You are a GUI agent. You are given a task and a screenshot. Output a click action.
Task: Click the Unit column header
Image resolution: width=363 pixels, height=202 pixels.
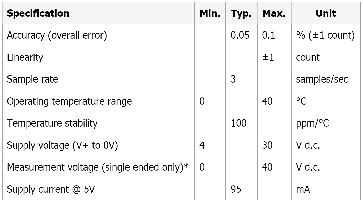(x=325, y=14)
